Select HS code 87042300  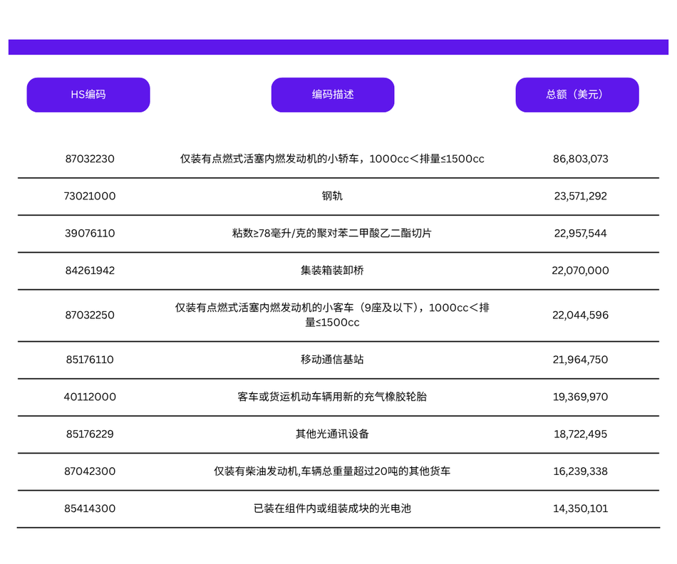tap(90, 471)
